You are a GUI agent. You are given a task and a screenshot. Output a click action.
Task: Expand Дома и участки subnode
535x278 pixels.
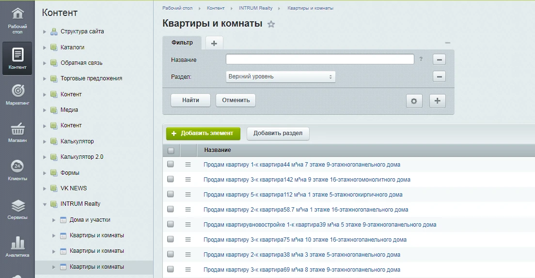54,220
